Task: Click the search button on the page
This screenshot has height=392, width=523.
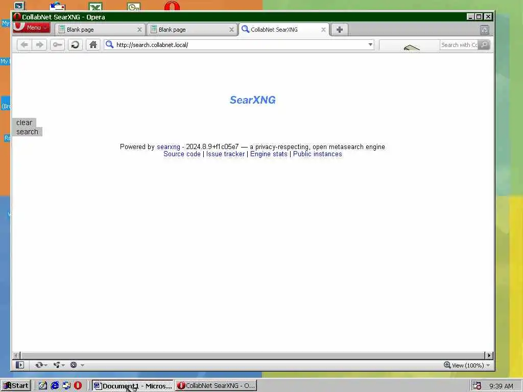Action: [x=27, y=132]
